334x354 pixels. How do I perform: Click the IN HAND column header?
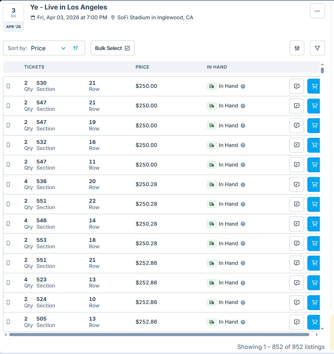(x=217, y=67)
